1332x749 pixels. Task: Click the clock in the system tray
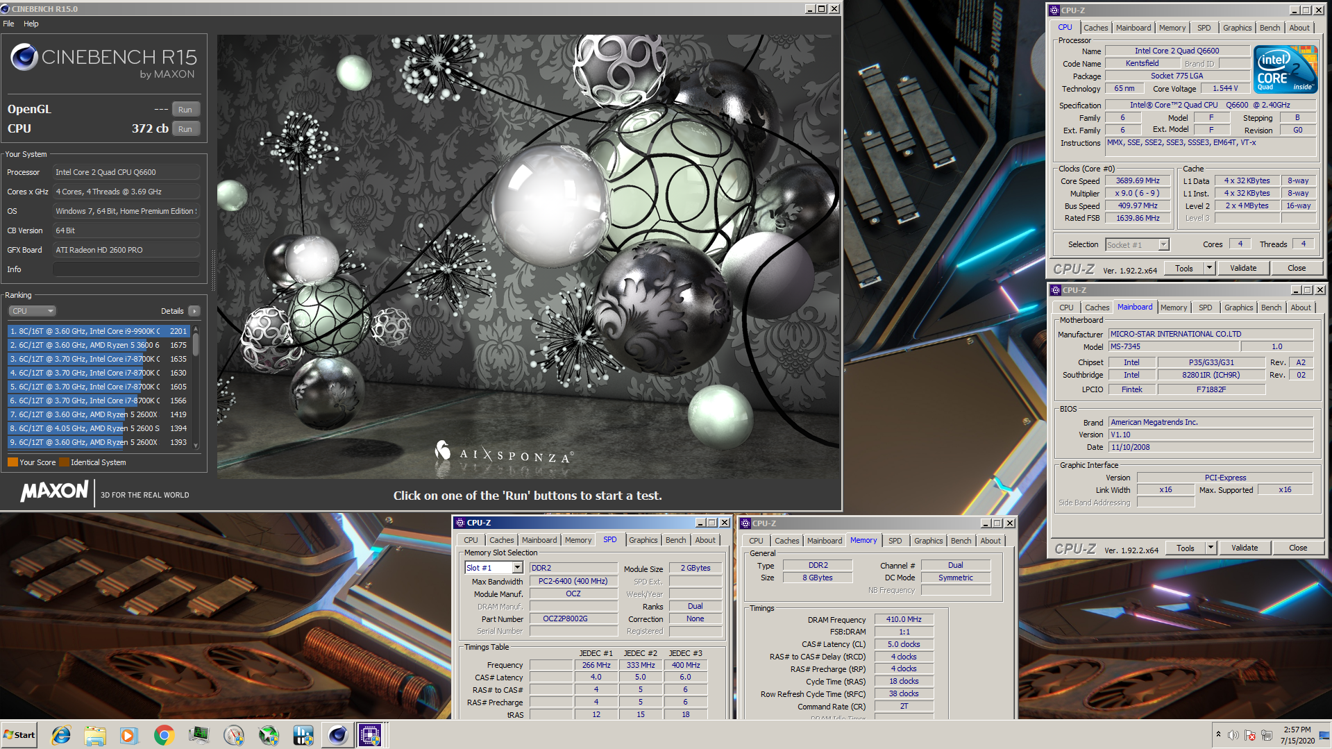pyautogui.click(x=1297, y=735)
